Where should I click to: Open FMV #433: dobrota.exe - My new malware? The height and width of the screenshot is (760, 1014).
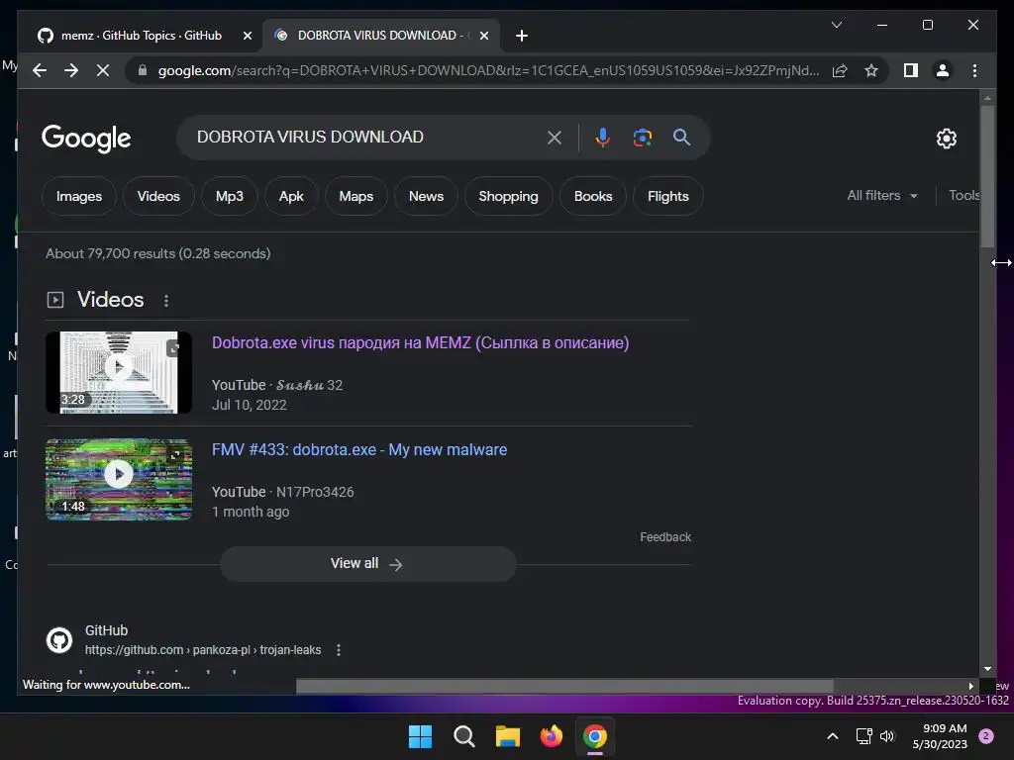tap(359, 449)
